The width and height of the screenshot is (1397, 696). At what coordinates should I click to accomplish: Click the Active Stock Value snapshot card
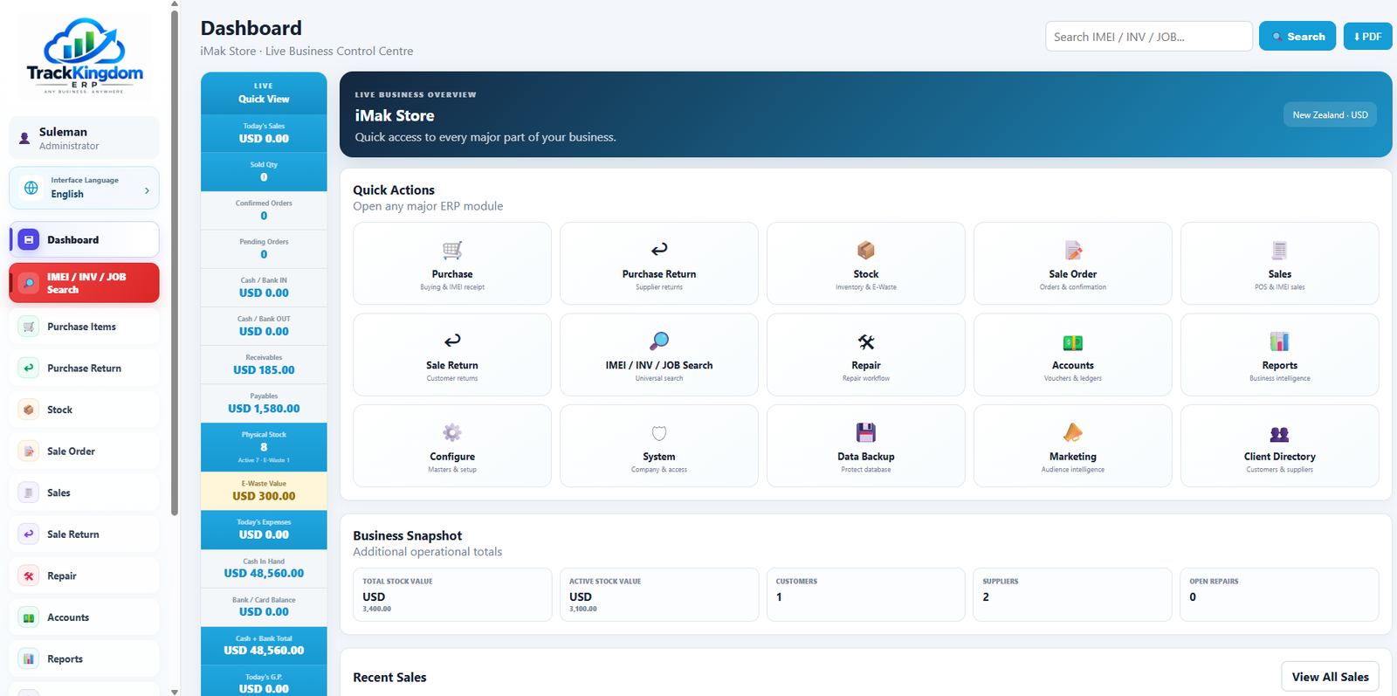pos(659,595)
